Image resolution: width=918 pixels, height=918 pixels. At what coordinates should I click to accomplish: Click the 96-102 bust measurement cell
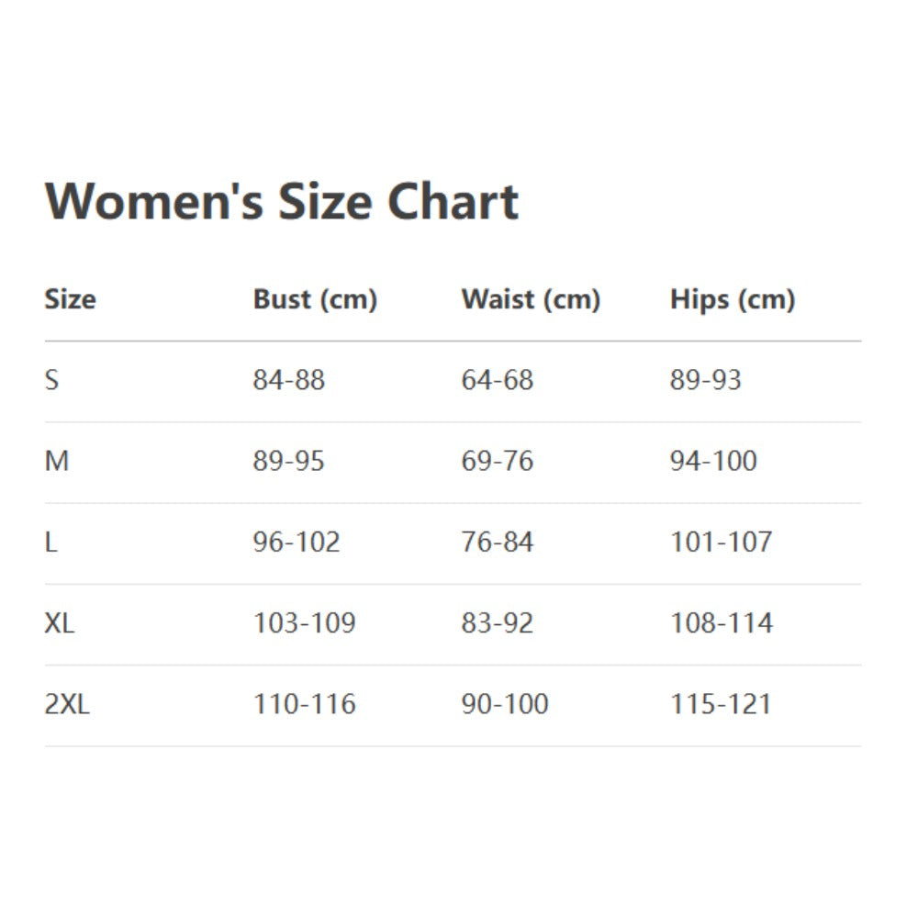point(297,542)
